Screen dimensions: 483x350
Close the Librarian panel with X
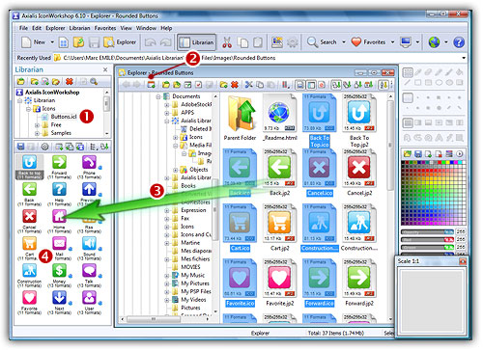105,69
